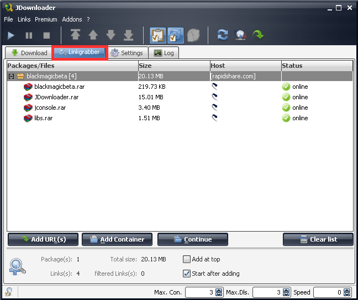Click the green curved arrow update icon
The height and width of the screenshot is (300, 358).
[258, 35]
